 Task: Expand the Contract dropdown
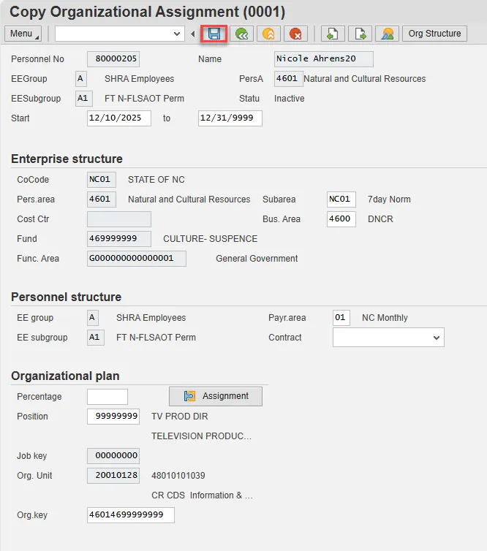click(x=437, y=338)
